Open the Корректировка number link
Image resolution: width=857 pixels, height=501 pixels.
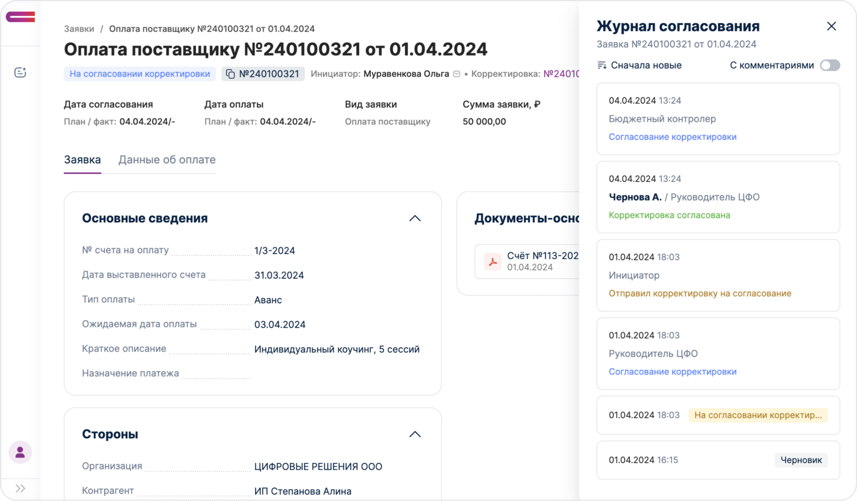pos(561,74)
